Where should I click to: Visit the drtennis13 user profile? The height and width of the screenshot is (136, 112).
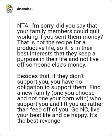[25, 9]
